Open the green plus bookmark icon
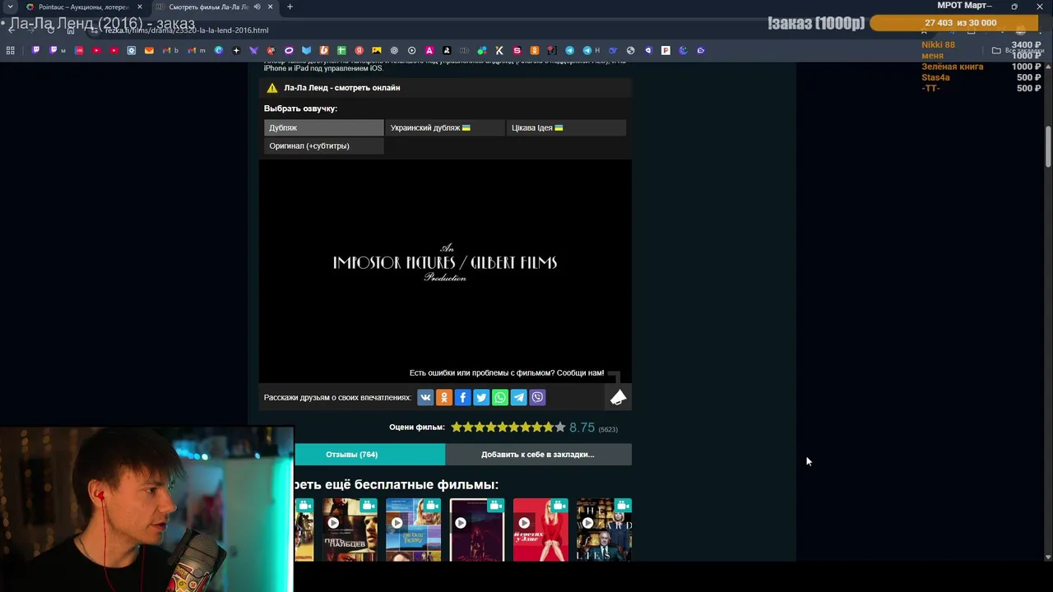The height and width of the screenshot is (592, 1053). (x=341, y=50)
